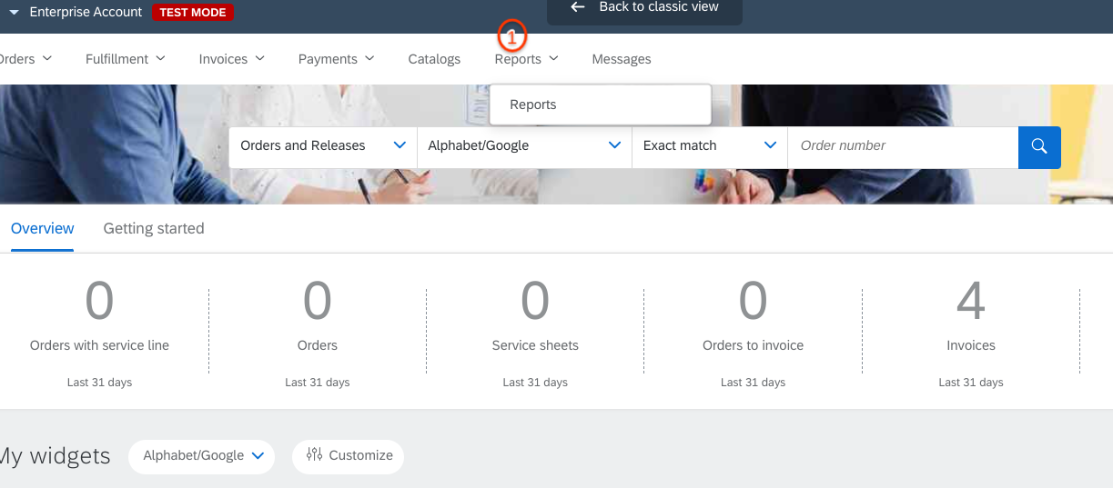Click the blue search magnifier button
This screenshot has height=488, width=1113.
click(1039, 147)
